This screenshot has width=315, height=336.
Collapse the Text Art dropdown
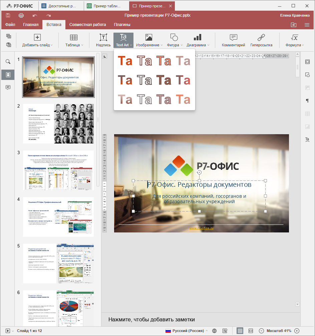pyautogui.click(x=131, y=45)
